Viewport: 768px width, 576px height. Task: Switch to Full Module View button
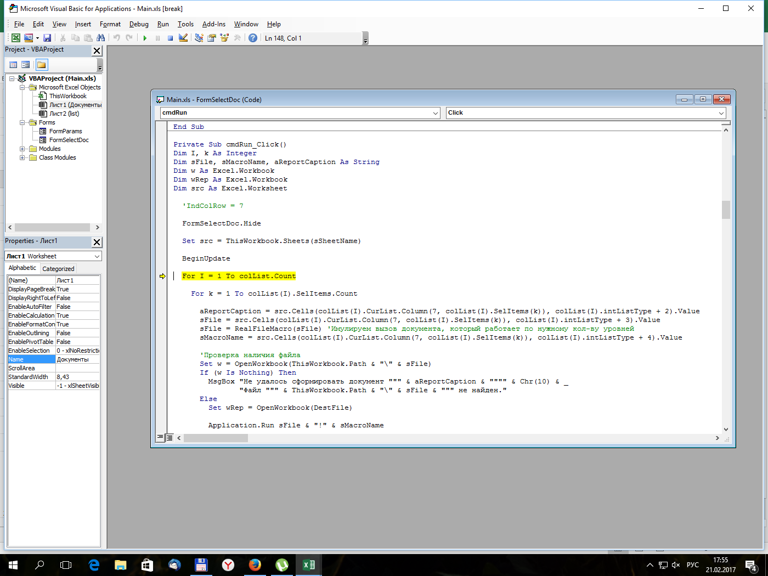170,438
